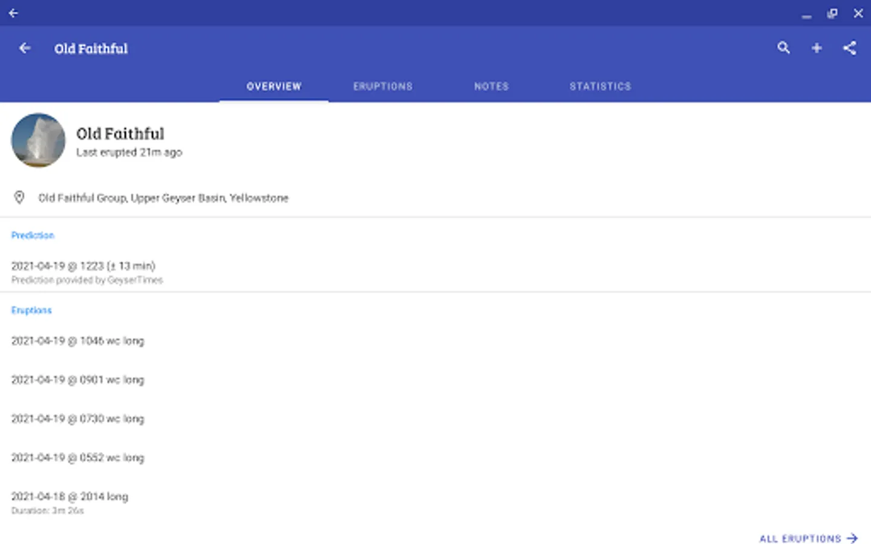Click the Old Faithful app bar title
Image resolution: width=871 pixels, height=544 pixels.
(x=91, y=48)
